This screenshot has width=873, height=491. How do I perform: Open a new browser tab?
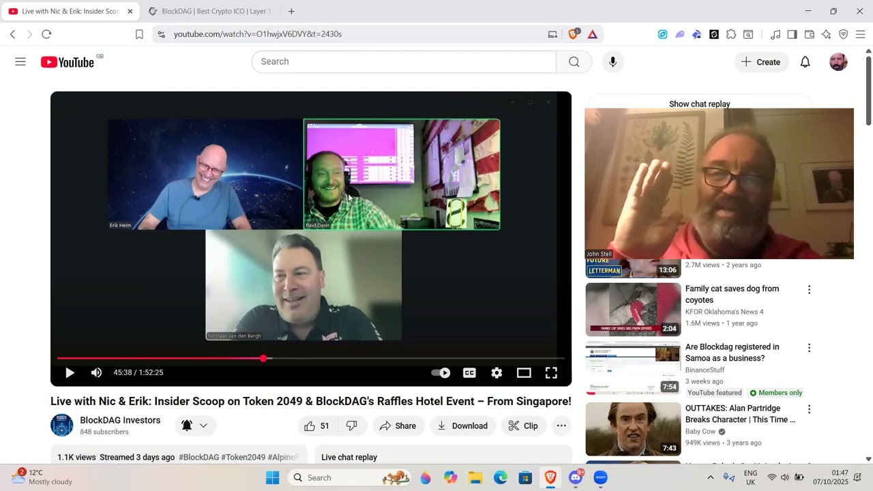point(291,12)
